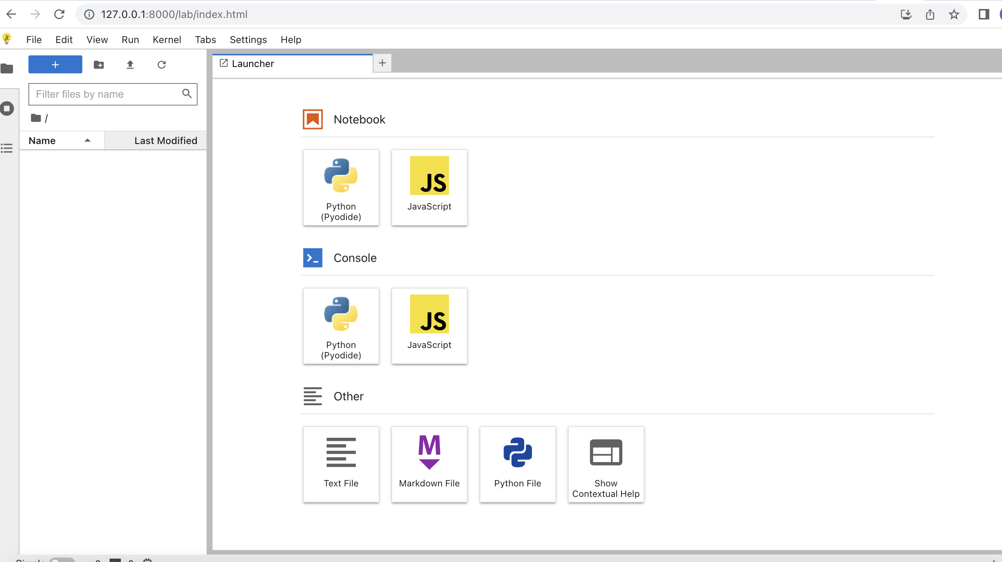The height and width of the screenshot is (562, 1002).
Task: Sort files by Last Modified
Action: 165,140
